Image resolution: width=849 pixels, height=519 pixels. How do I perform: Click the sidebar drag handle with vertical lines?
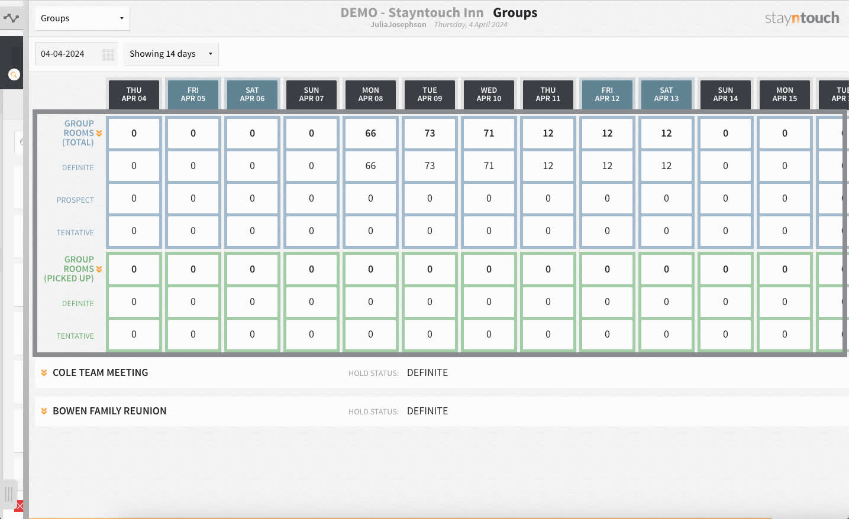(x=9, y=495)
